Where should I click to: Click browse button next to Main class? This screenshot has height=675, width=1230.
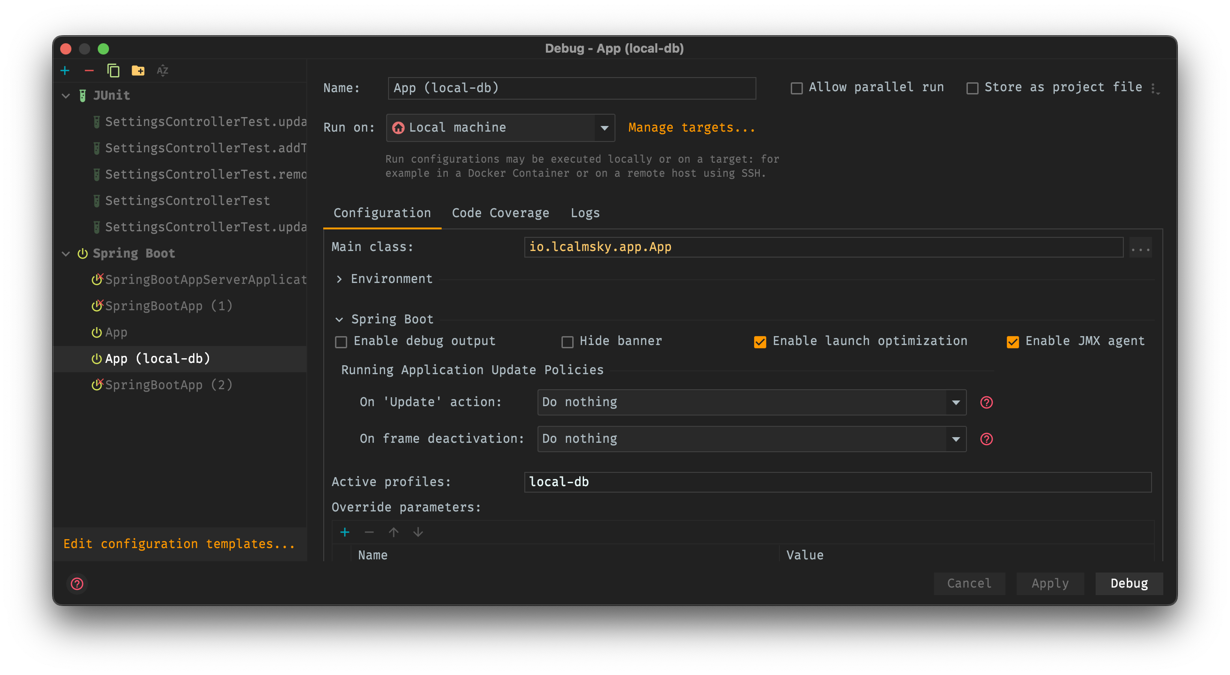pyautogui.click(x=1140, y=247)
